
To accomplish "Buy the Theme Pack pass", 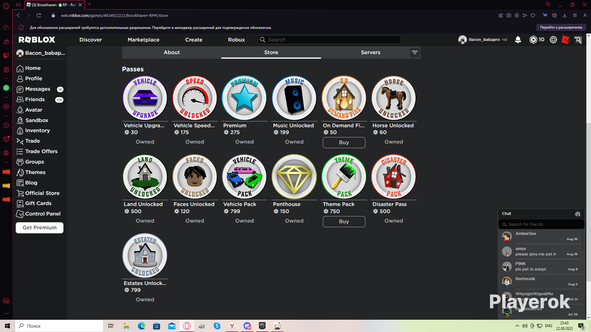I will 344,221.
